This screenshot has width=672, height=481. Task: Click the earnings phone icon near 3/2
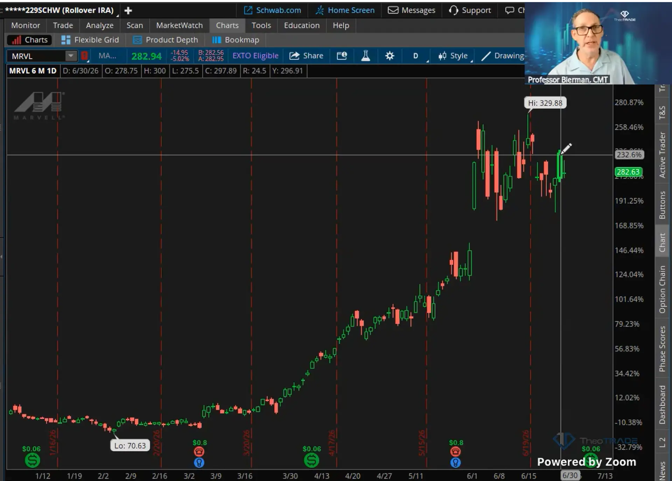[x=199, y=451]
